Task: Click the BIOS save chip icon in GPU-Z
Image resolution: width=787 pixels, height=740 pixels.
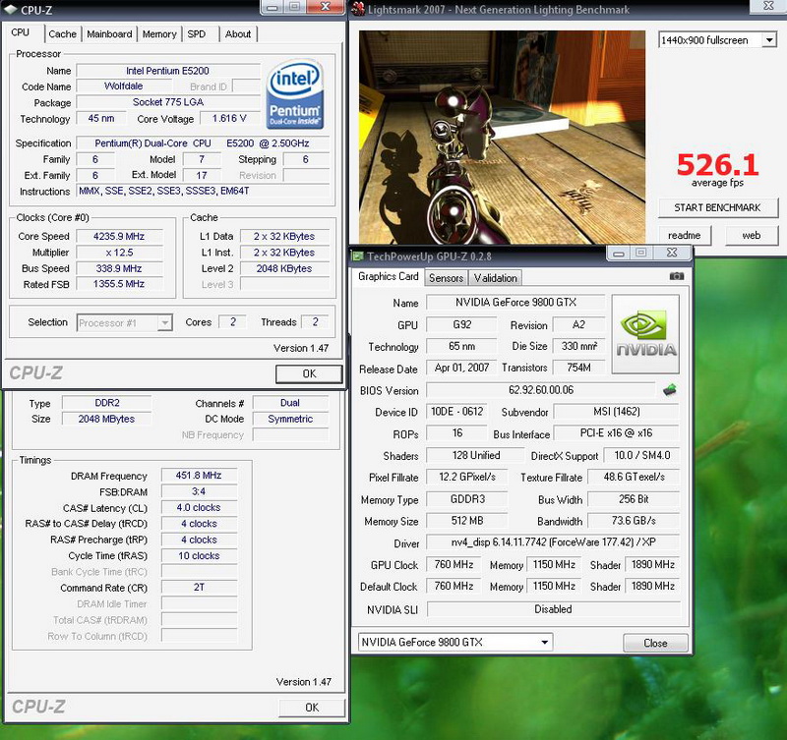Action: [x=670, y=389]
